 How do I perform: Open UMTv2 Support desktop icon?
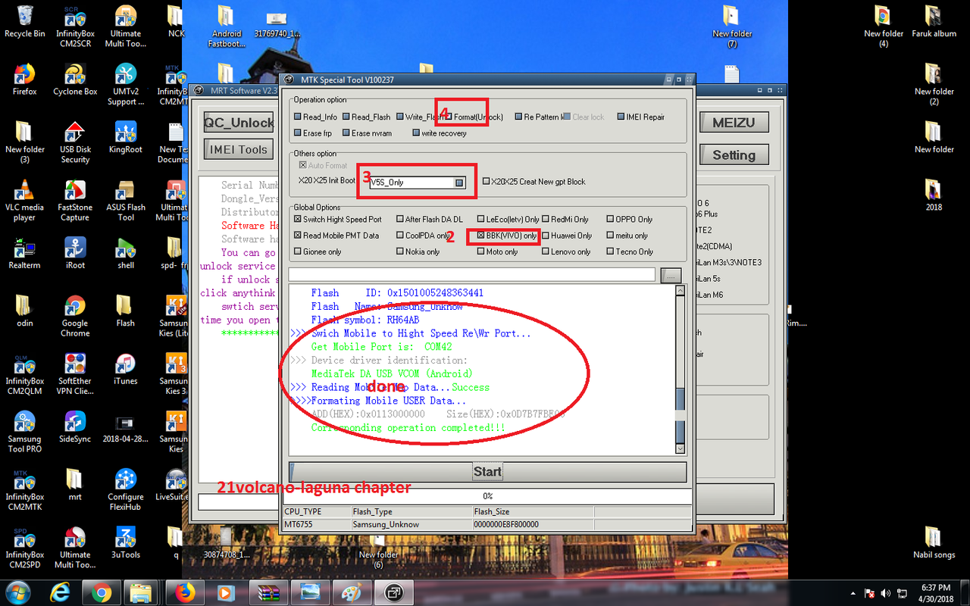(126, 84)
